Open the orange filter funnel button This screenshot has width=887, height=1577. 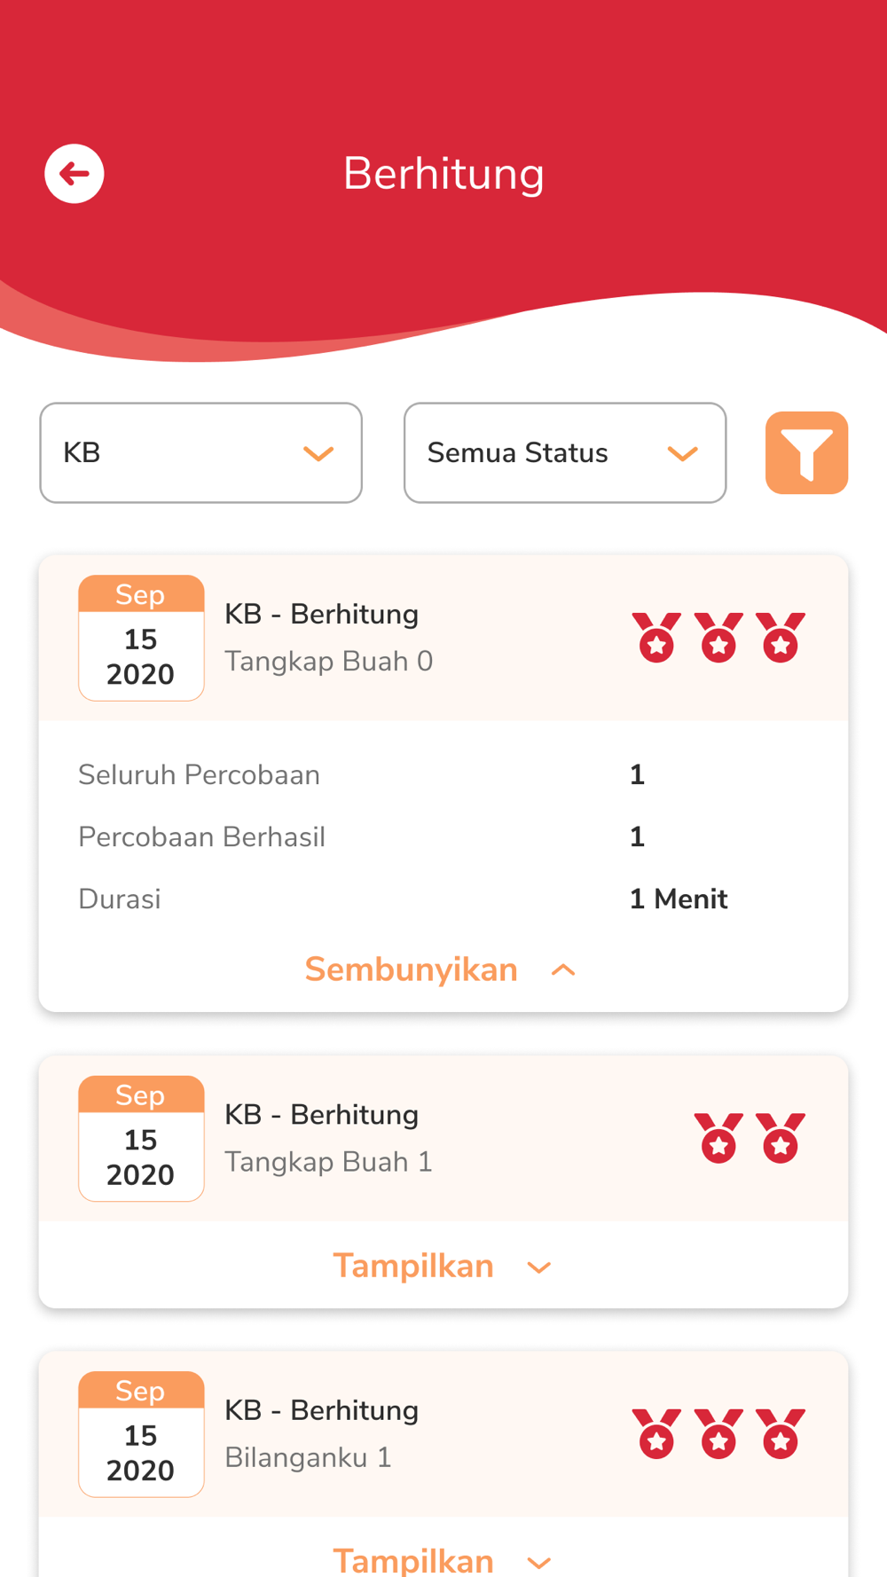[806, 453]
